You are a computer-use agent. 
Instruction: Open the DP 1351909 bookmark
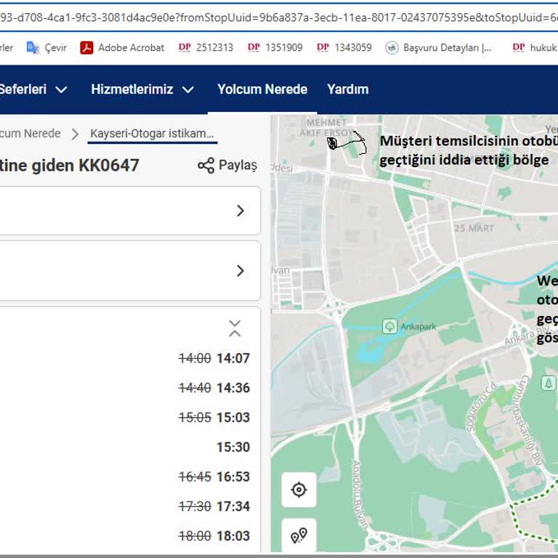[275, 47]
